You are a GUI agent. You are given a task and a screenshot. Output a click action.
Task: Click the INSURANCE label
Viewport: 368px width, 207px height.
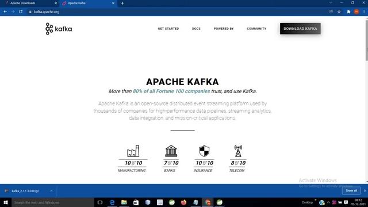[x=203, y=171]
